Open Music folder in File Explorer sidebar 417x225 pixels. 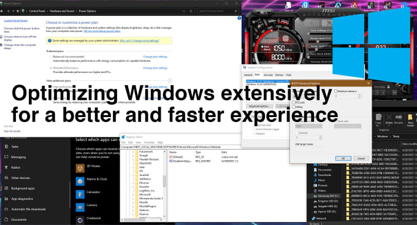[319, 180]
